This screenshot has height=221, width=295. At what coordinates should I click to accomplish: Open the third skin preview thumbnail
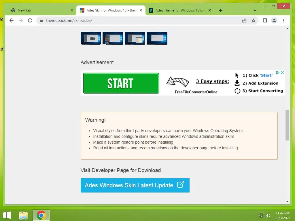click(135, 38)
